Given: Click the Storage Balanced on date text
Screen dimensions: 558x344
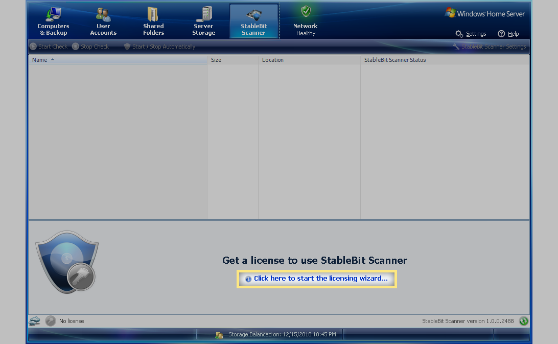Looking at the screenshot, I should pos(282,334).
